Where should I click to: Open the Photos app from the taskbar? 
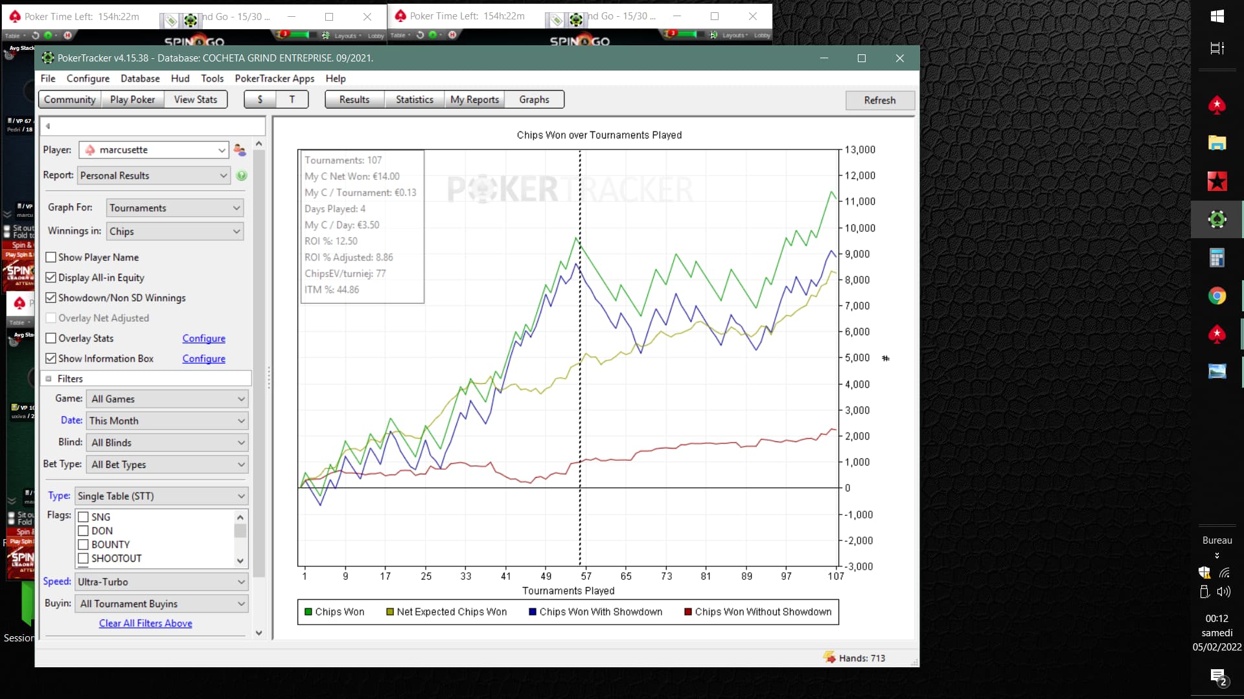pyautogui.click(x=1217, y=372)
